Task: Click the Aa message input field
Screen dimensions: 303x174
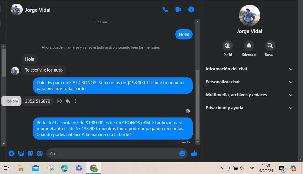Action: [112, 153]
